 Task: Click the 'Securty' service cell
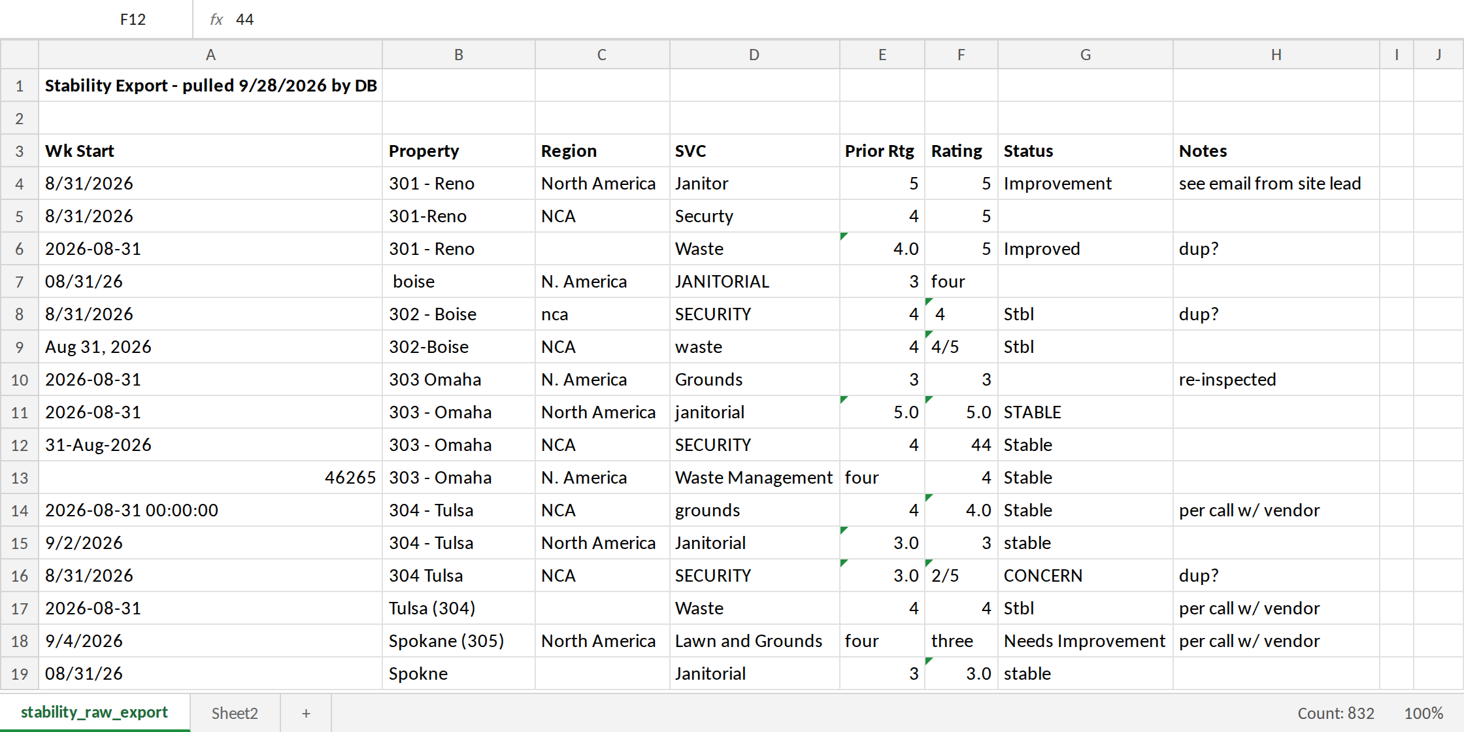pos(755,216)
